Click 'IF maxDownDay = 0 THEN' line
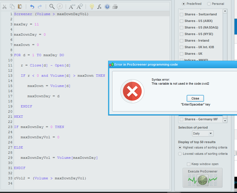Screen dimensions: 237x193 pos(39,127)
